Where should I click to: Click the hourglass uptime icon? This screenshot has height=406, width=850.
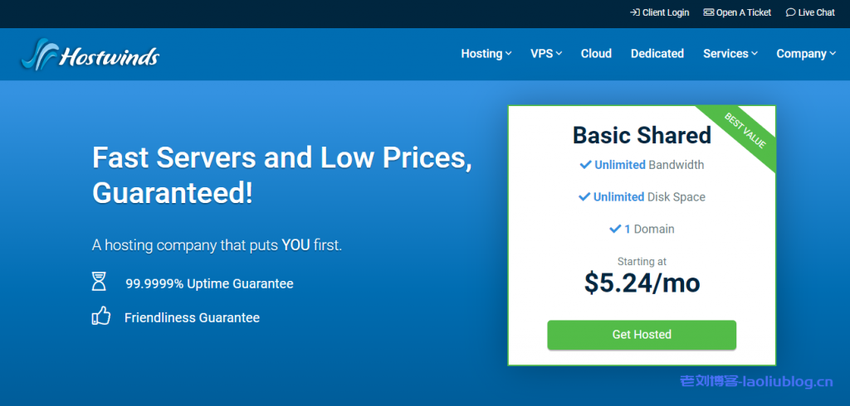pyautogui.click(x=100, y=282)
